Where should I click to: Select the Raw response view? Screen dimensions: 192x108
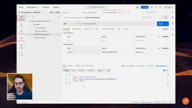[x=73, y=70]
